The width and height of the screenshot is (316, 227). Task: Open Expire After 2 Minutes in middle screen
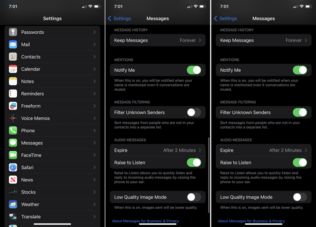tap(158, 150)
